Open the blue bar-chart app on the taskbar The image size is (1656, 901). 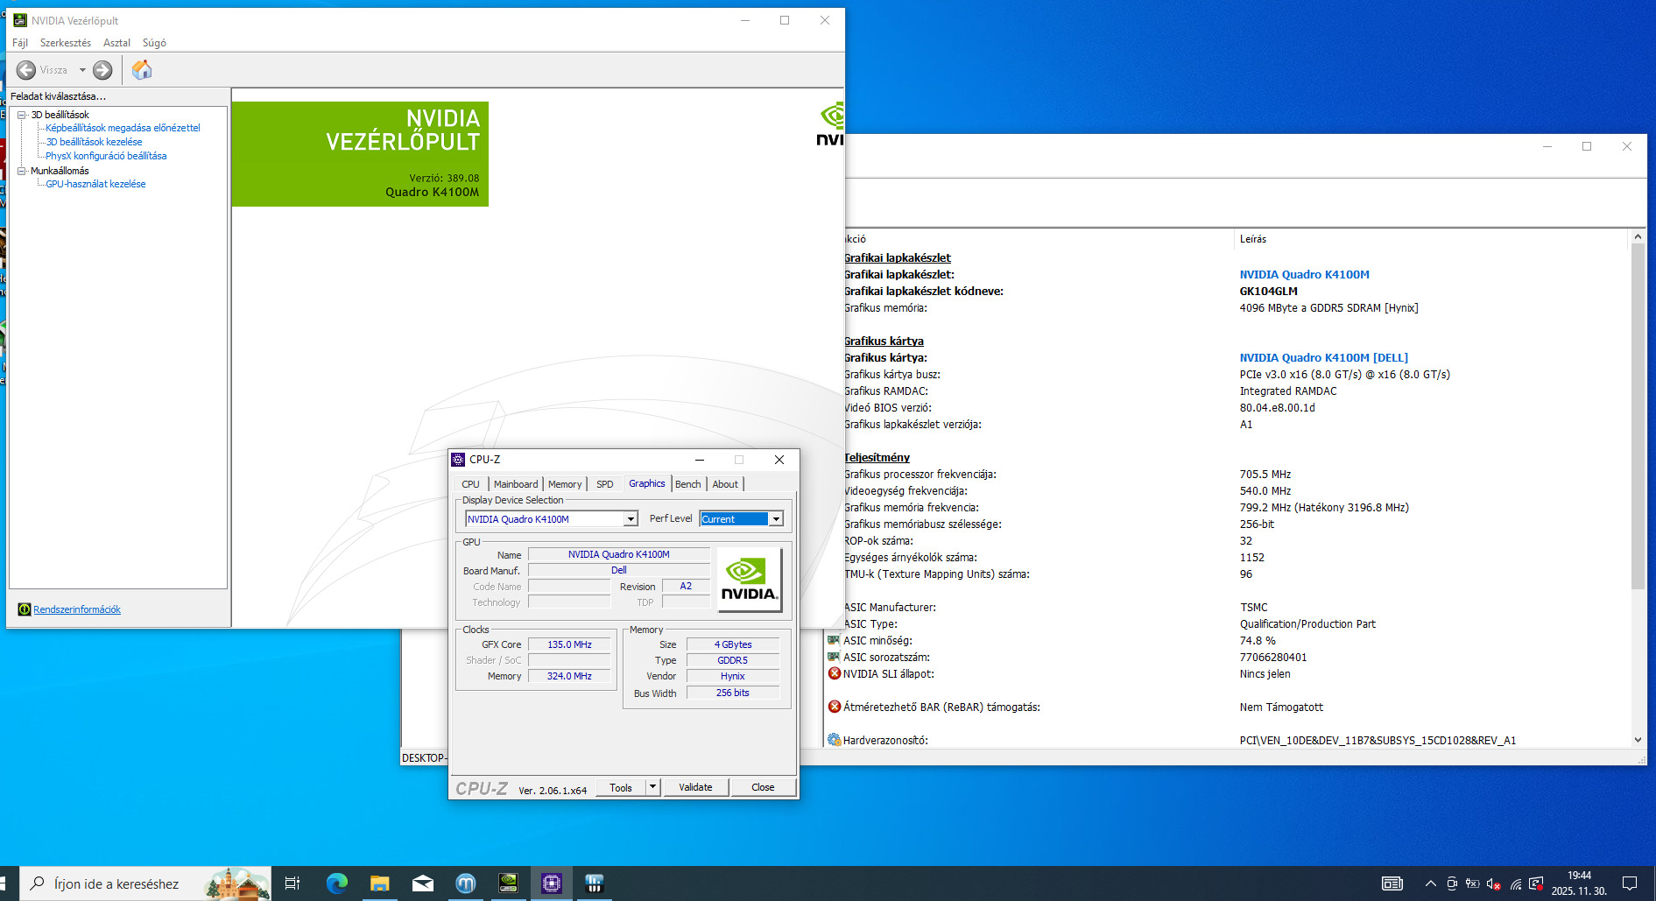pos(594,883)
